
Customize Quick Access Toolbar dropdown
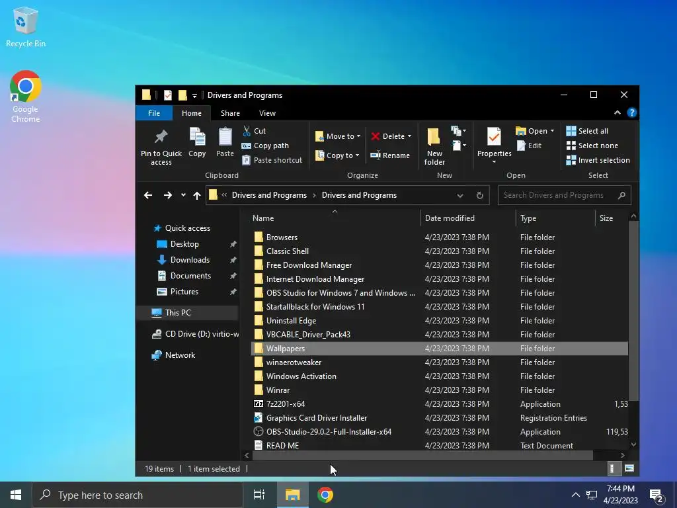click(194, 95)
